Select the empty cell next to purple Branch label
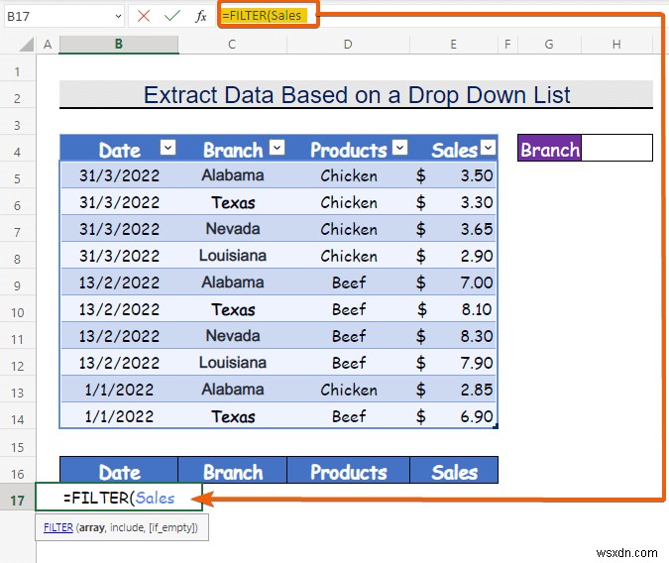This screenshot has width=669, height=563. (x=616, y=148)
